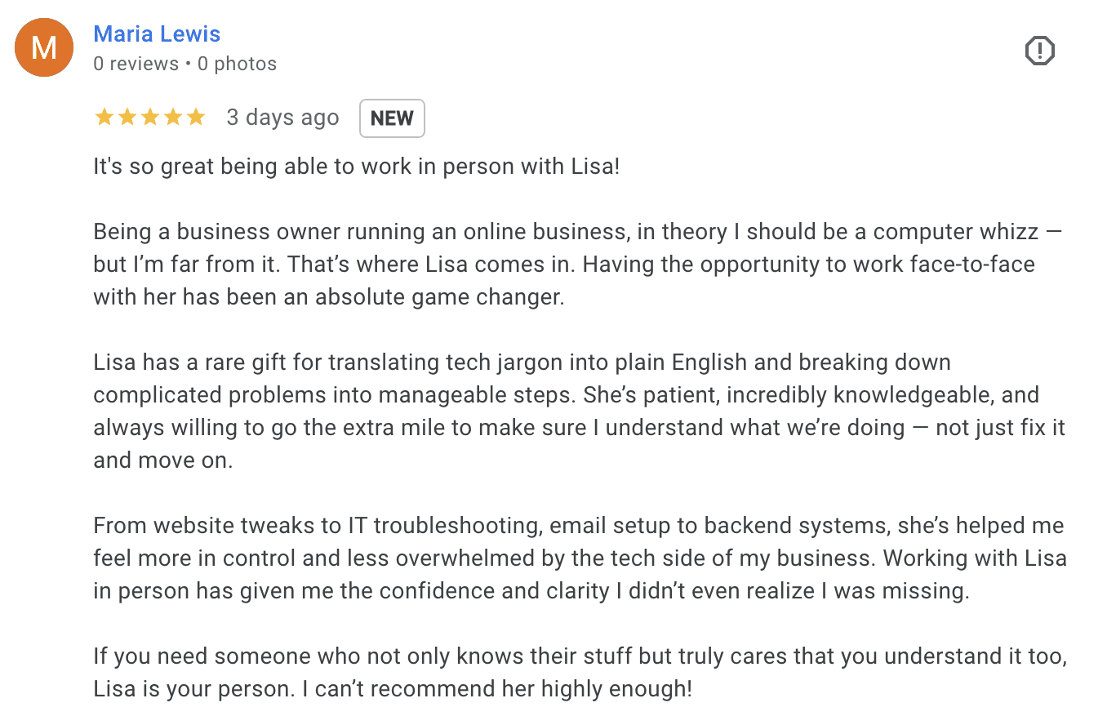Click the fourth rating star
The height and width of the screenshot is (725, 1107).
click(x=172, y=118)
